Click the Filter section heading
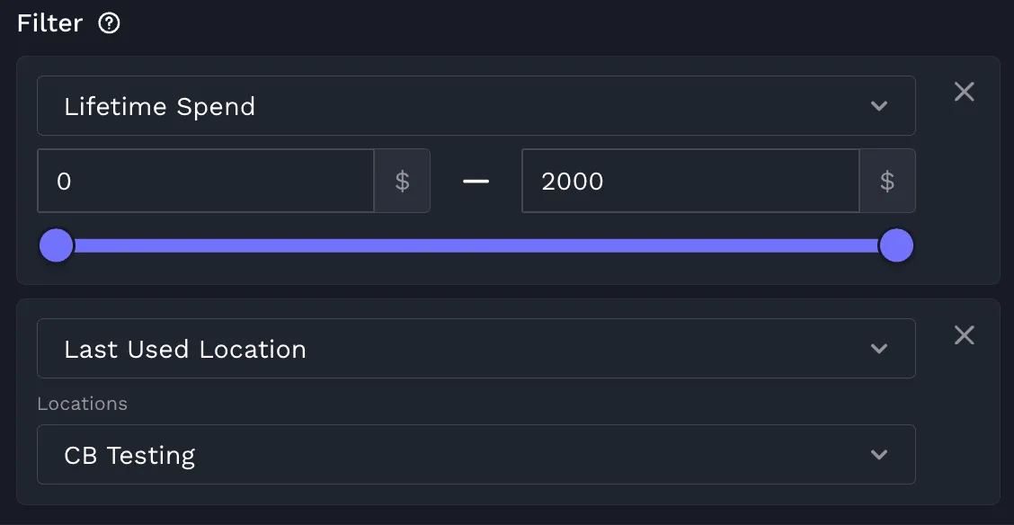The height and width of the screenshot is (525, 1014). click(49, 24)
